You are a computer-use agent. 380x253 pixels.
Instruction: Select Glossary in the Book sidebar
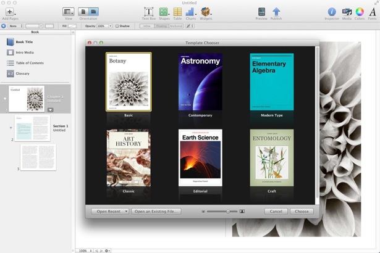22,73
